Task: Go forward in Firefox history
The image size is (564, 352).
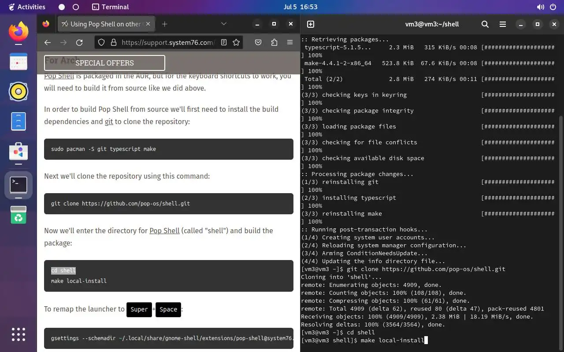Action: (x=63, y=42)
